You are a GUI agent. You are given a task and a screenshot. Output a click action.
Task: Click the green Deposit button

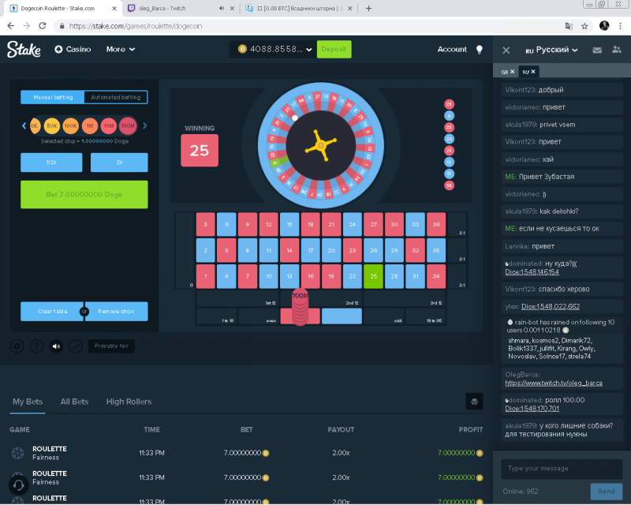[x=334, y=49]
